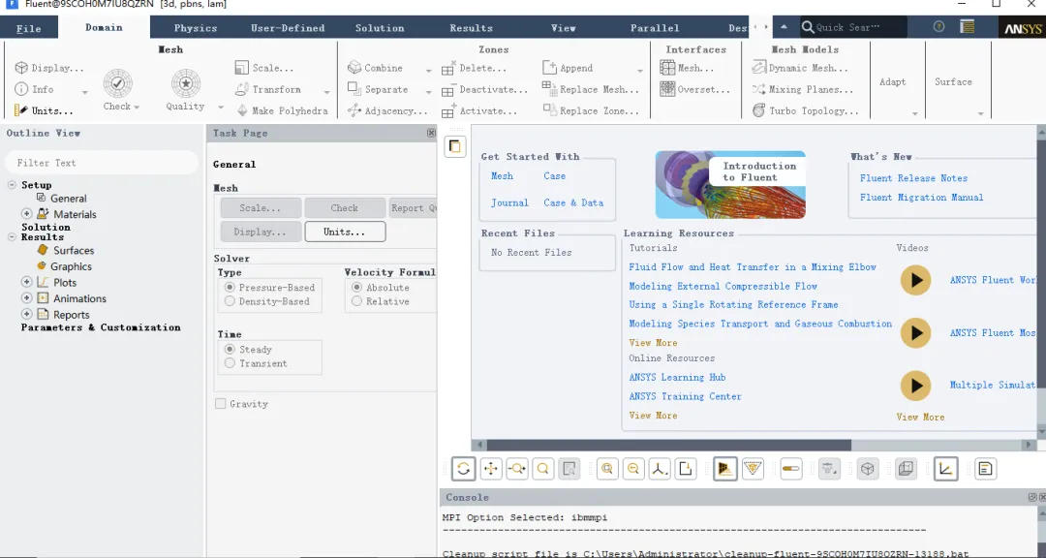Screen dimensions: 1046x558
Task: Click the Quick Search field
Action: coord(854,27)
